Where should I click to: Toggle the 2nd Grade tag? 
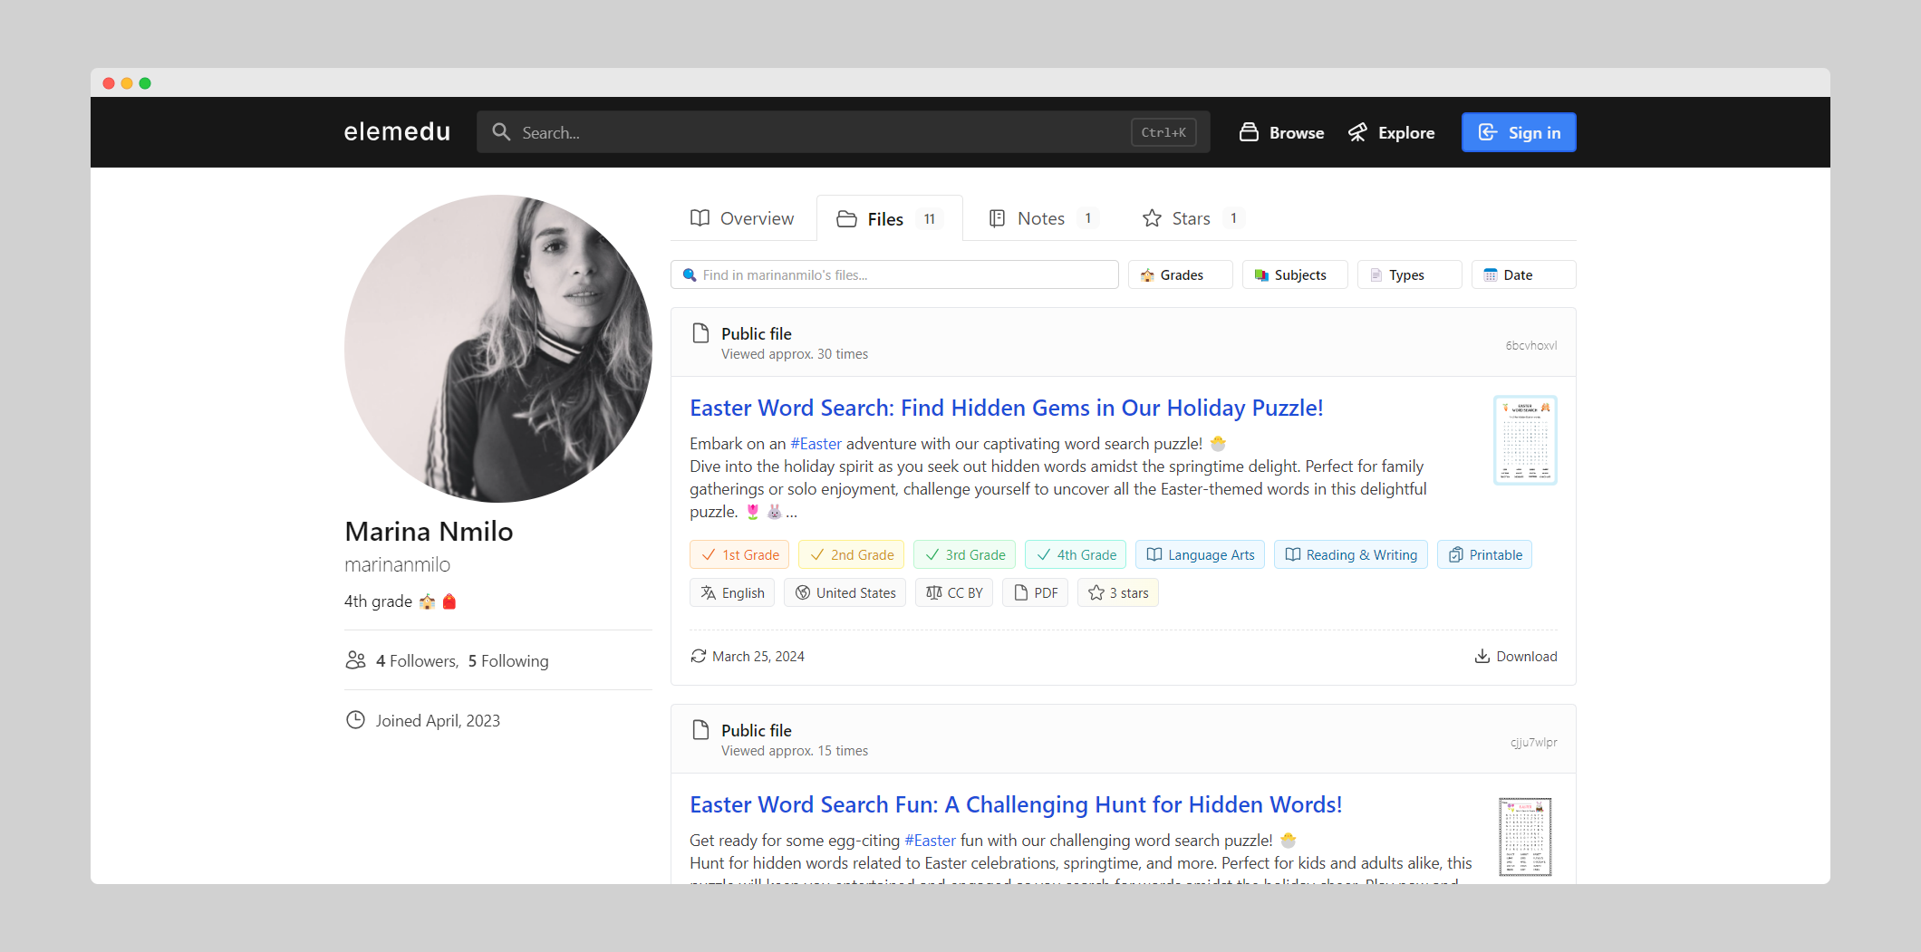[x=851, y=554]
